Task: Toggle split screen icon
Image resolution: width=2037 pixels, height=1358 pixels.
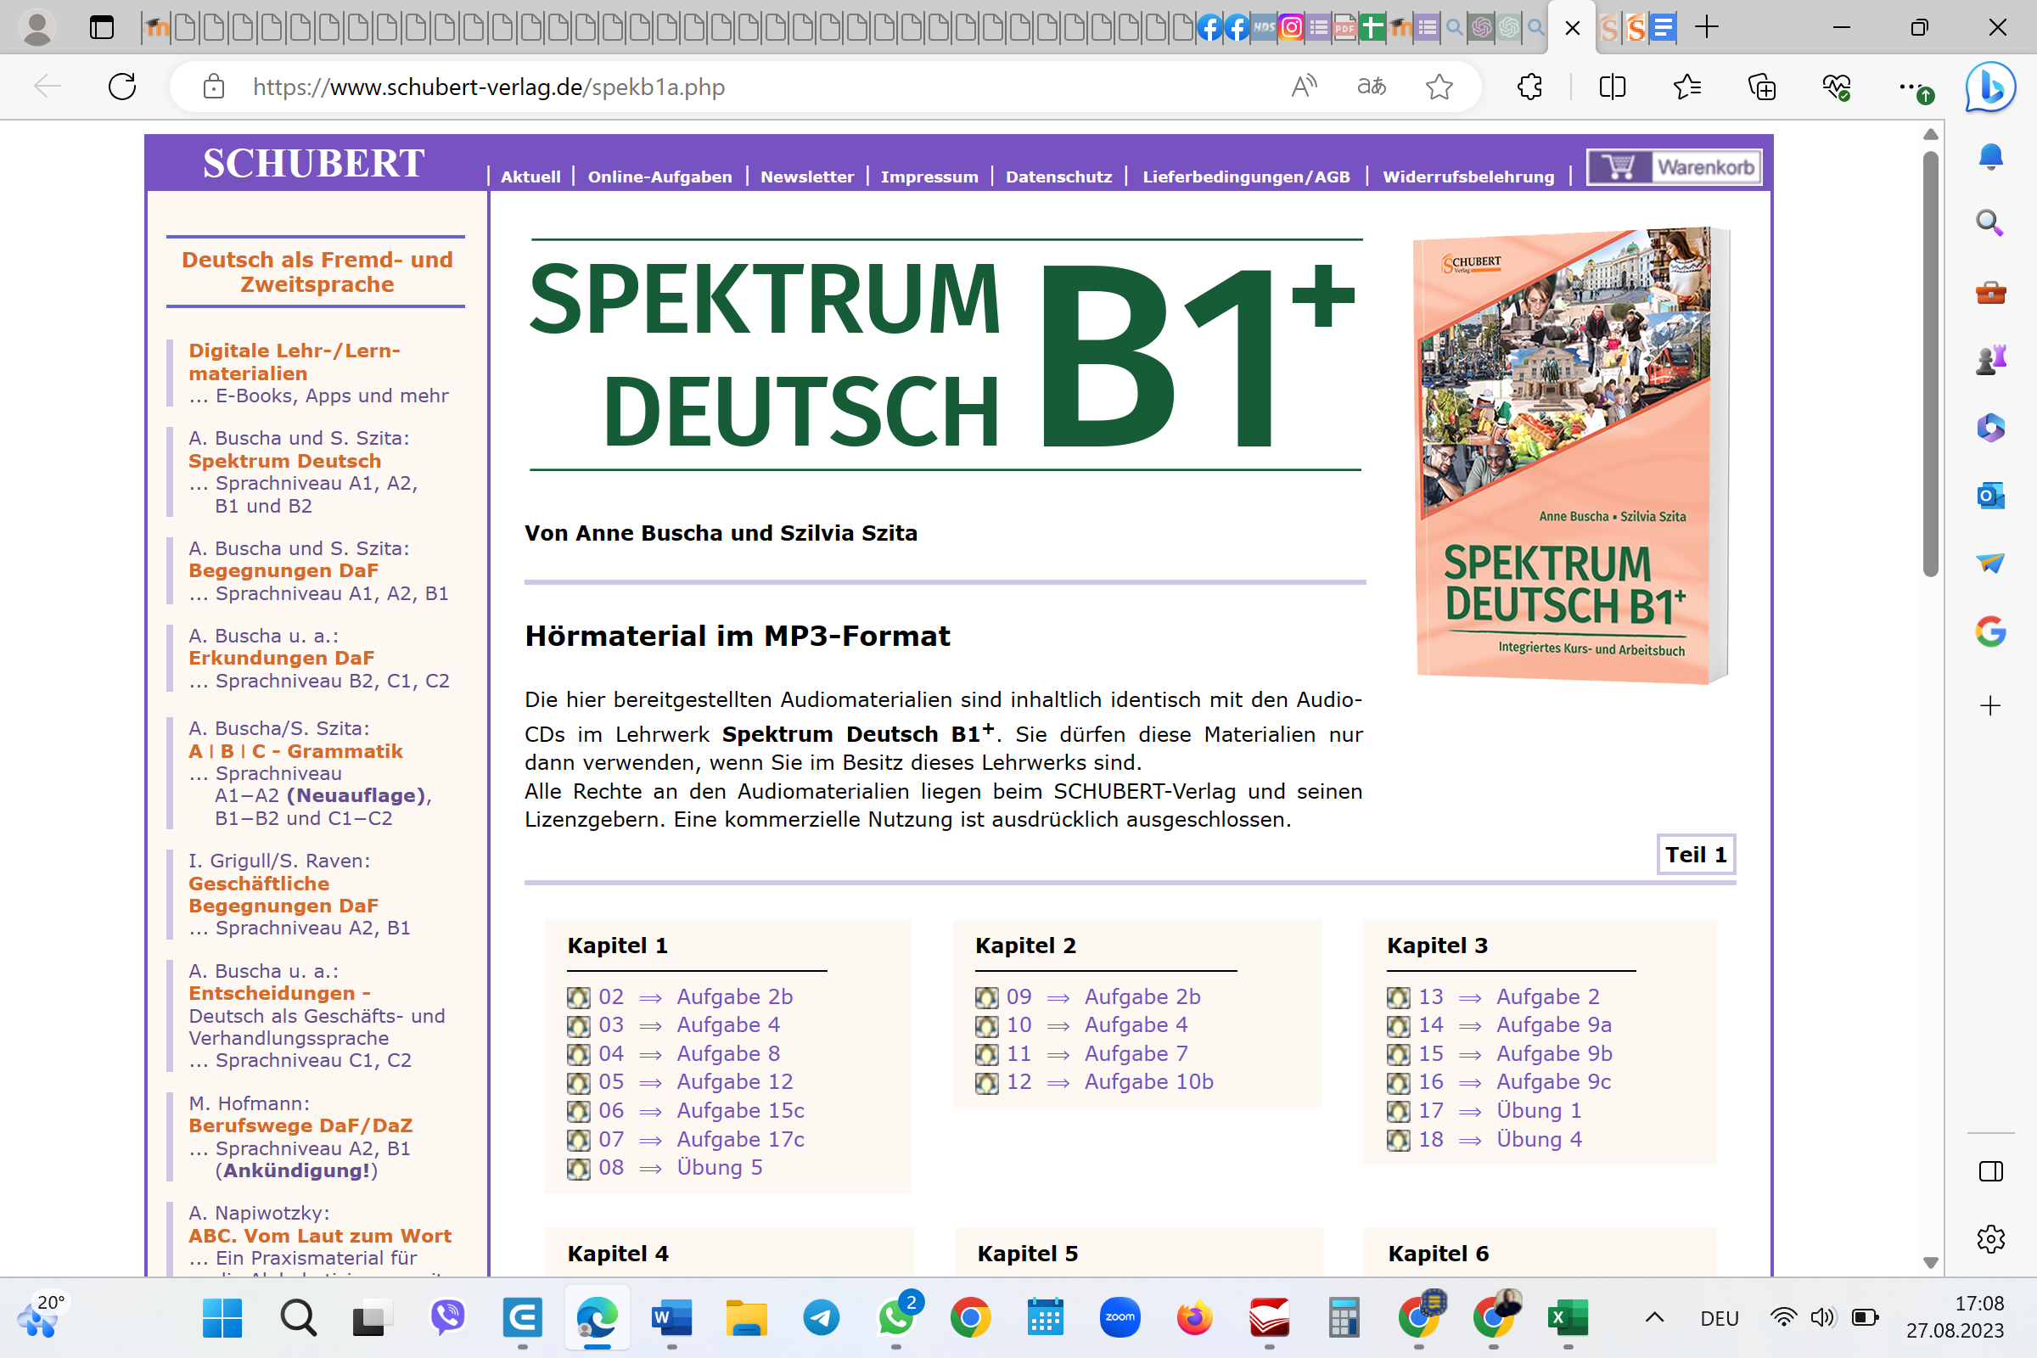Action: (1612, 87)
